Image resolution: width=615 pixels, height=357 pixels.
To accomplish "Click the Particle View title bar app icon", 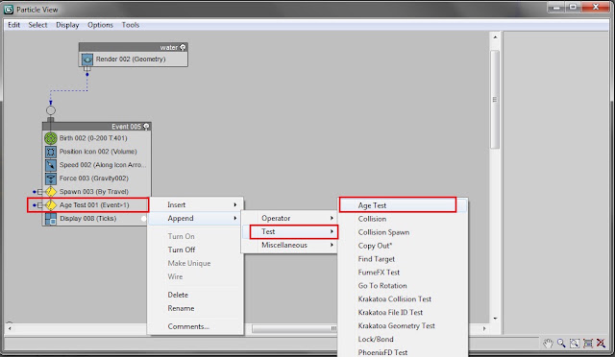I will [9, 10].
